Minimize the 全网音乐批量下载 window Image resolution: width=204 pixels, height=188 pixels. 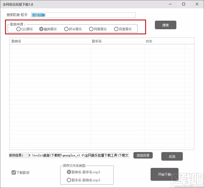(170, 4)
